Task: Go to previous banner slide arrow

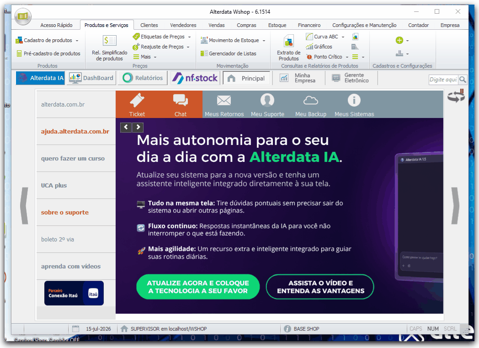Action: [126, 127]
